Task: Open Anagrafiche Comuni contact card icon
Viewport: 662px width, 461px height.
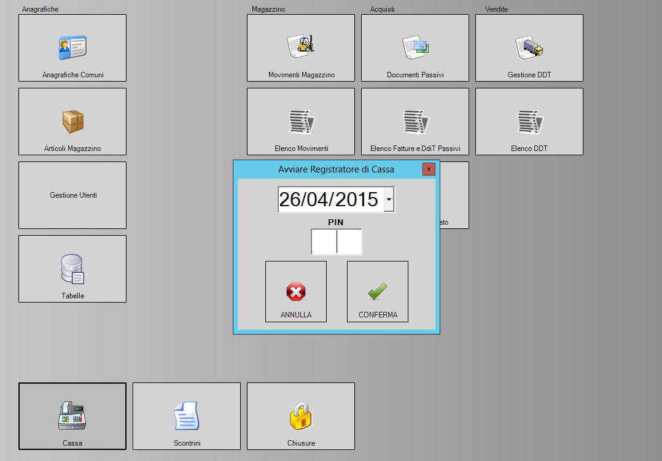Action: point(72,48)
